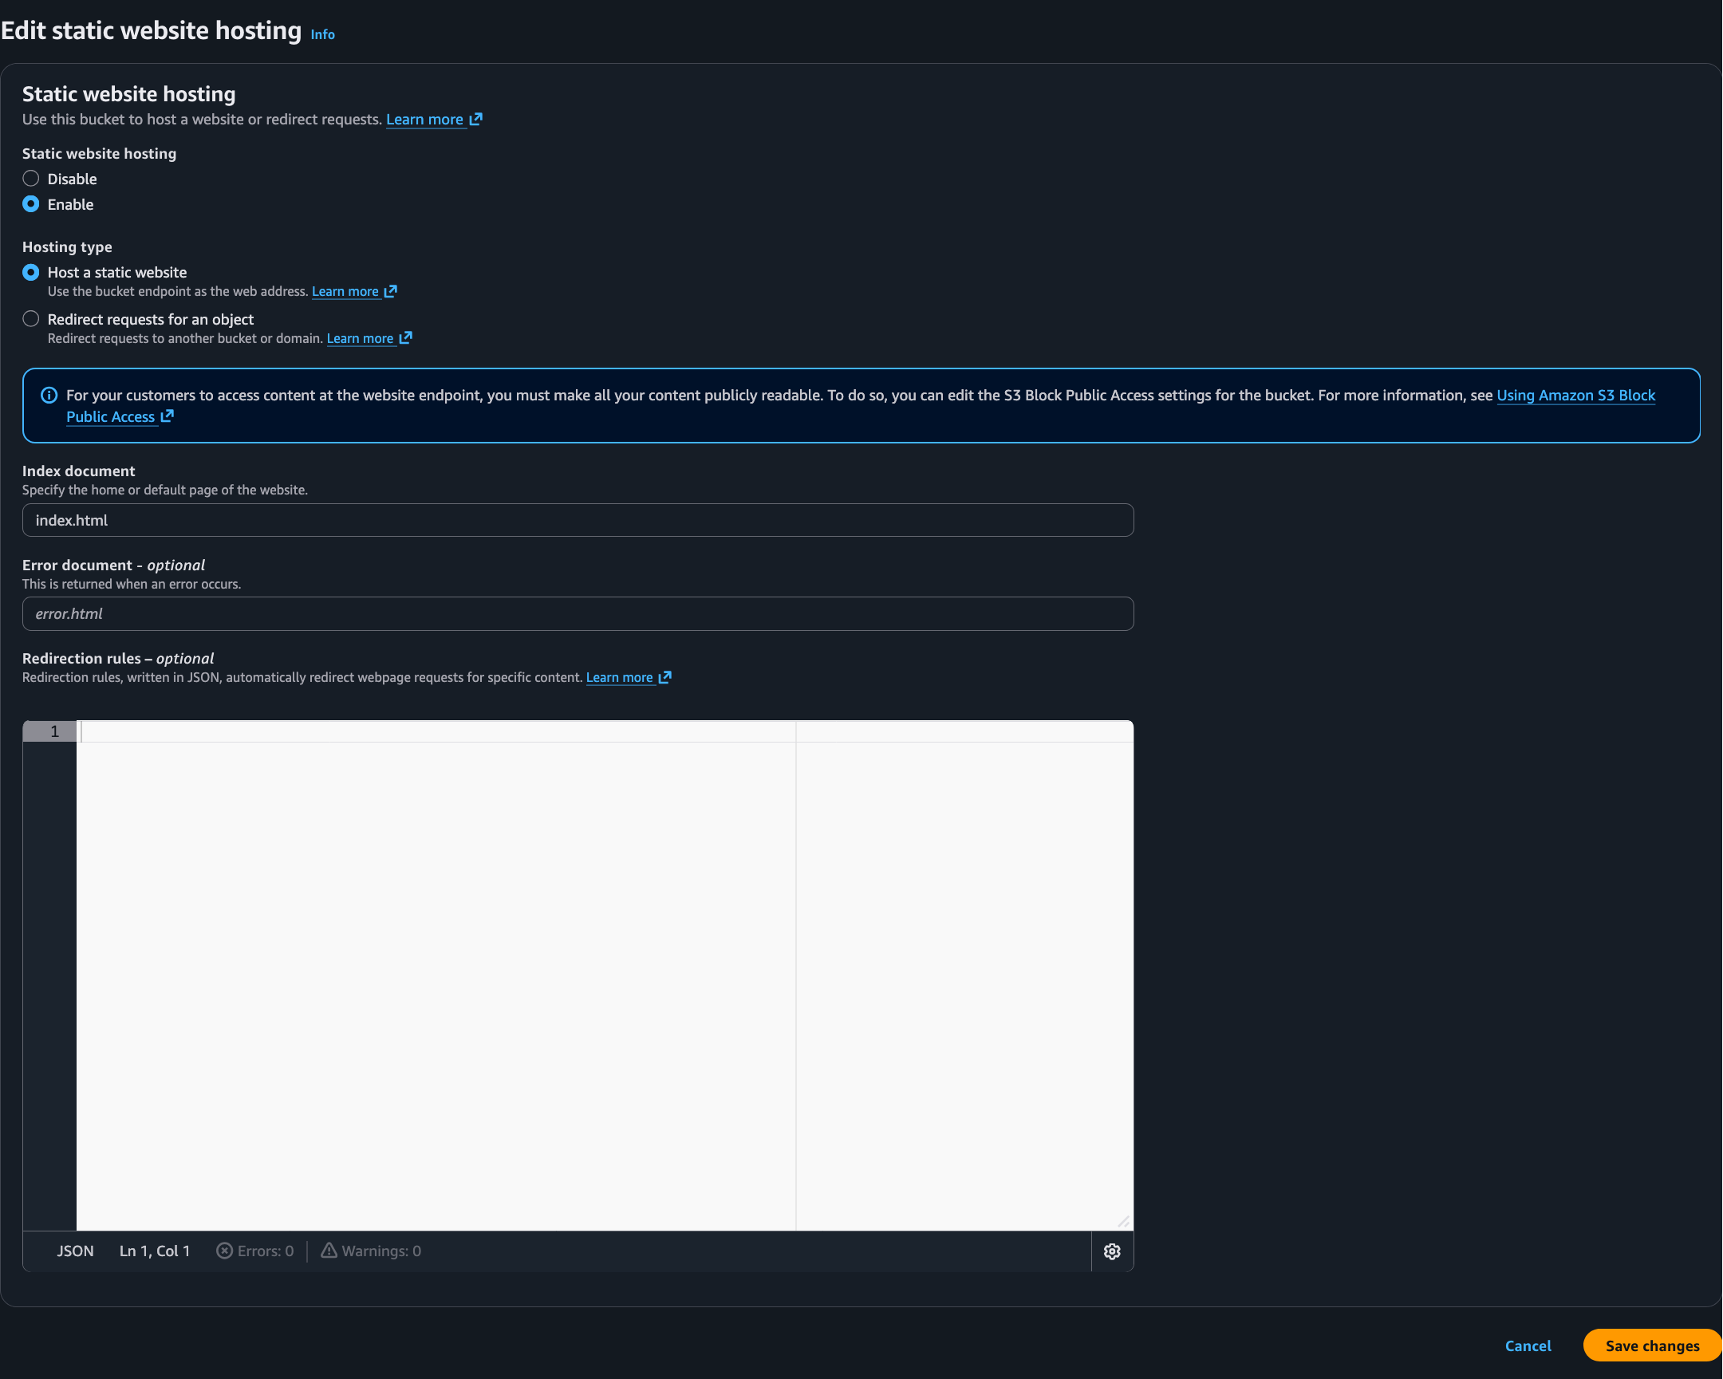The width and height of the screenshot is (1723, 1379).
Task: Click the Errors count icon in status bar
Action: pyautogui.click(x=225, y=1251)
